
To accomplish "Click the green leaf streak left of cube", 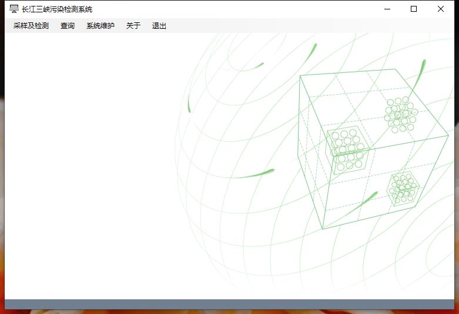I will click(x=256, y=174).
